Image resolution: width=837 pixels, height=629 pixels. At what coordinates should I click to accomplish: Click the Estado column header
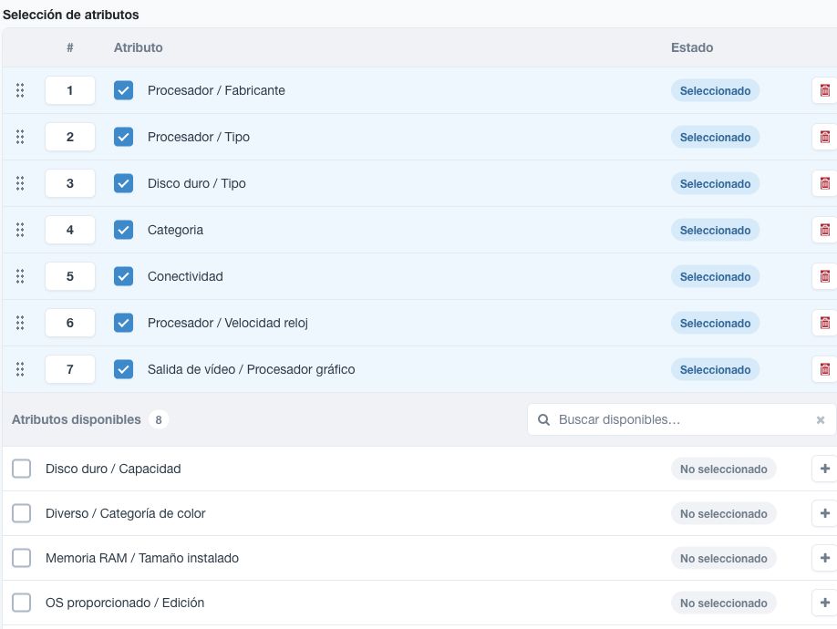point(692,47)
